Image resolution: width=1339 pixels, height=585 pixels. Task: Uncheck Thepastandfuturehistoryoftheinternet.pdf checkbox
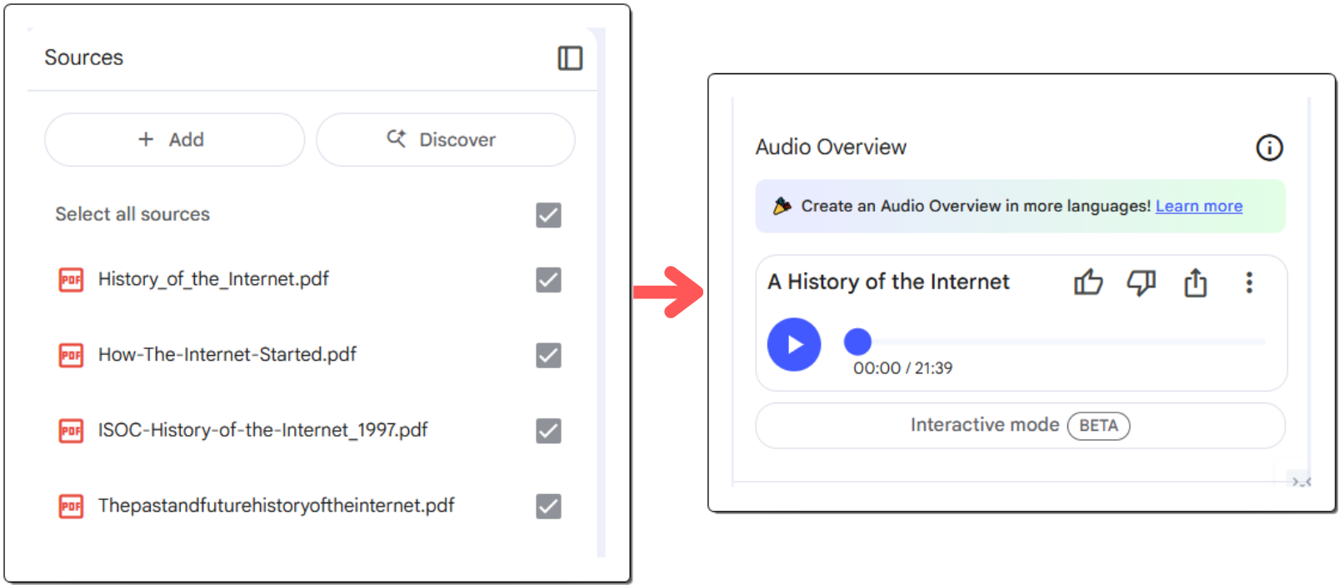click(548, 506)
